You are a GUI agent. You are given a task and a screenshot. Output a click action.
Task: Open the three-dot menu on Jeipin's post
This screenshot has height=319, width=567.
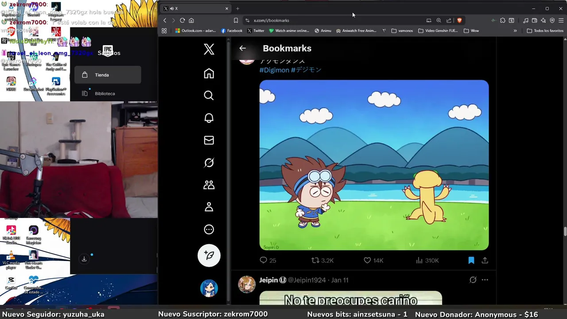coord(485,280)
